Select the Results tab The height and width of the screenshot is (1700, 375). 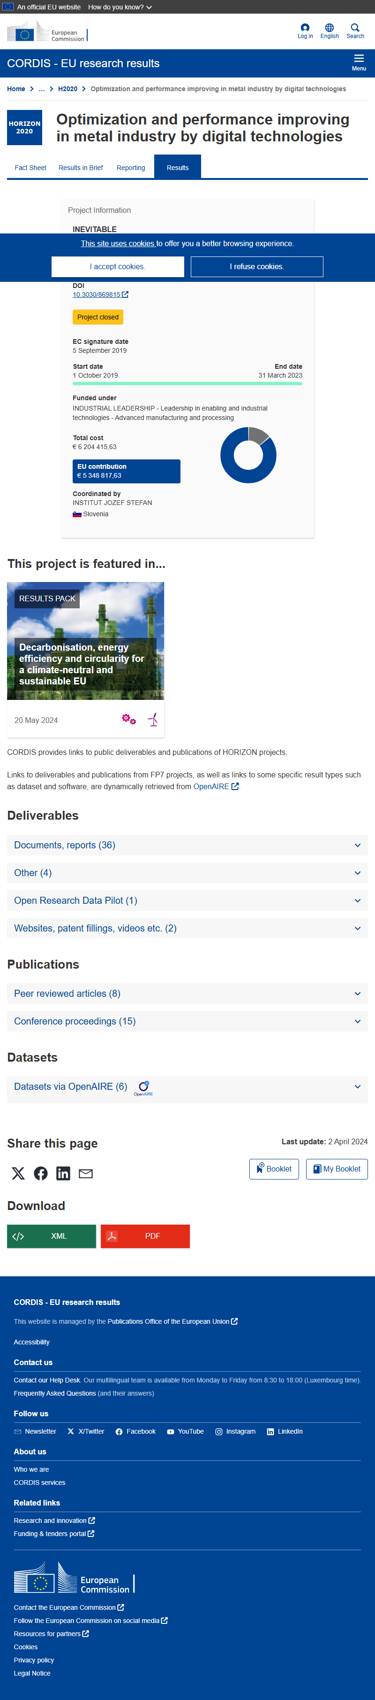pyautogui.click(x=177, y=168)
